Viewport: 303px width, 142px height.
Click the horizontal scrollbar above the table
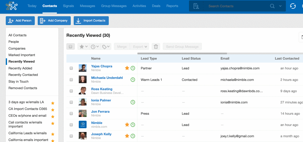click(x=182, y=53)
